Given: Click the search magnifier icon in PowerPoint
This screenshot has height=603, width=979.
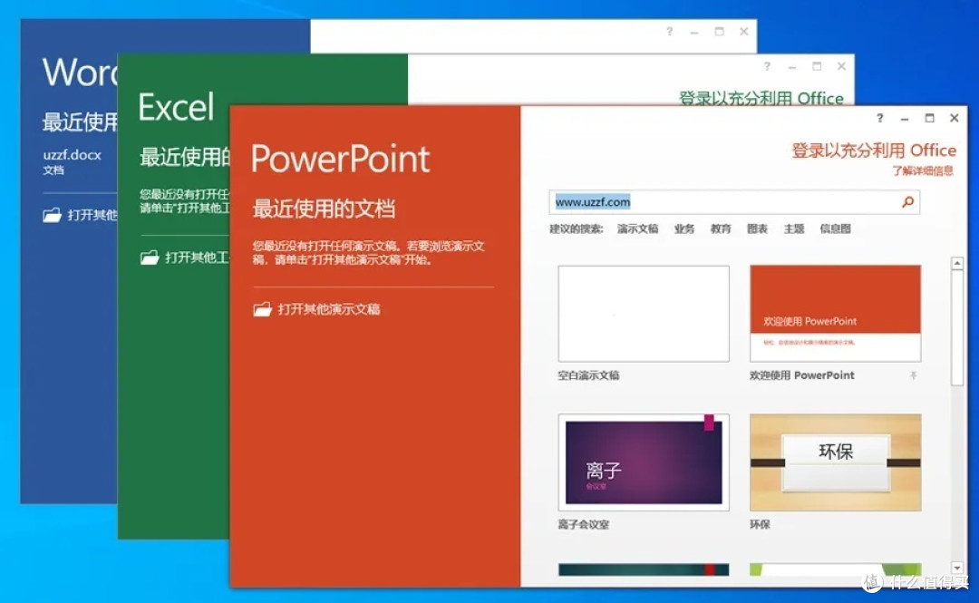Looking at the screenshot, I should pos(907,202).
